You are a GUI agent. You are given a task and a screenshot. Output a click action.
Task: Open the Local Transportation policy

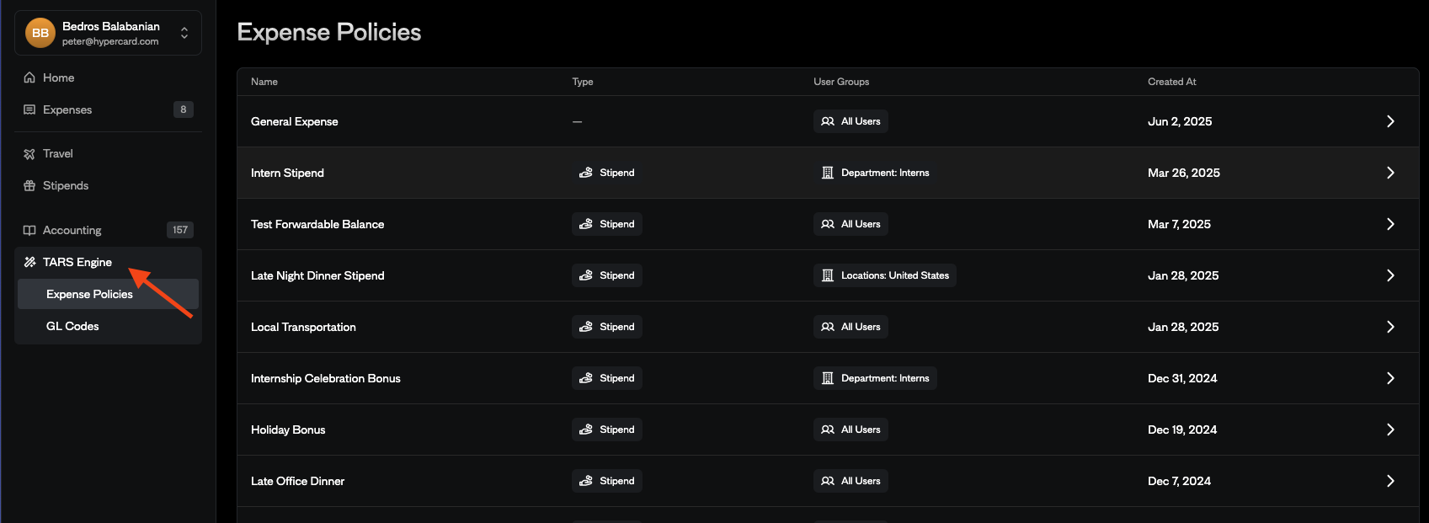pos(303,327)
